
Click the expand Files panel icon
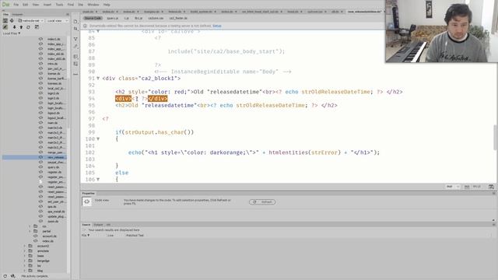[37, 27]
